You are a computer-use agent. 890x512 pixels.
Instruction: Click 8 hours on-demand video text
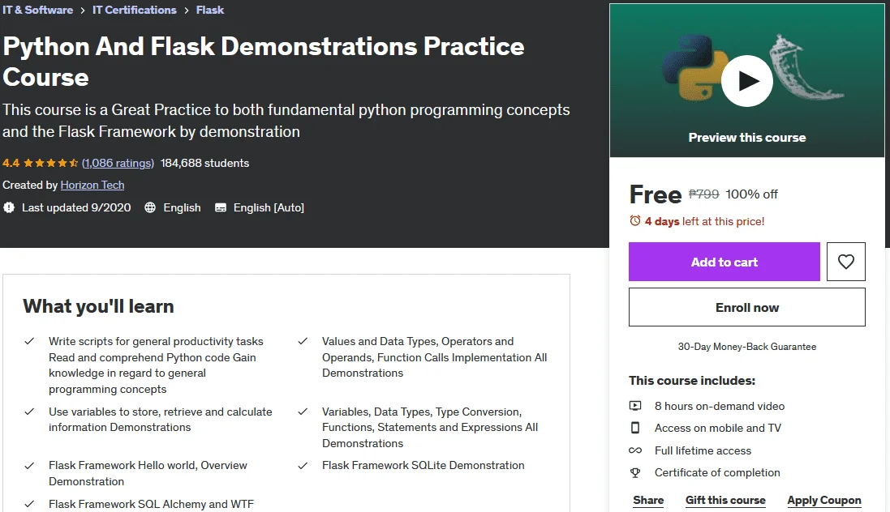pyautogui.click(x=720, y=406)
